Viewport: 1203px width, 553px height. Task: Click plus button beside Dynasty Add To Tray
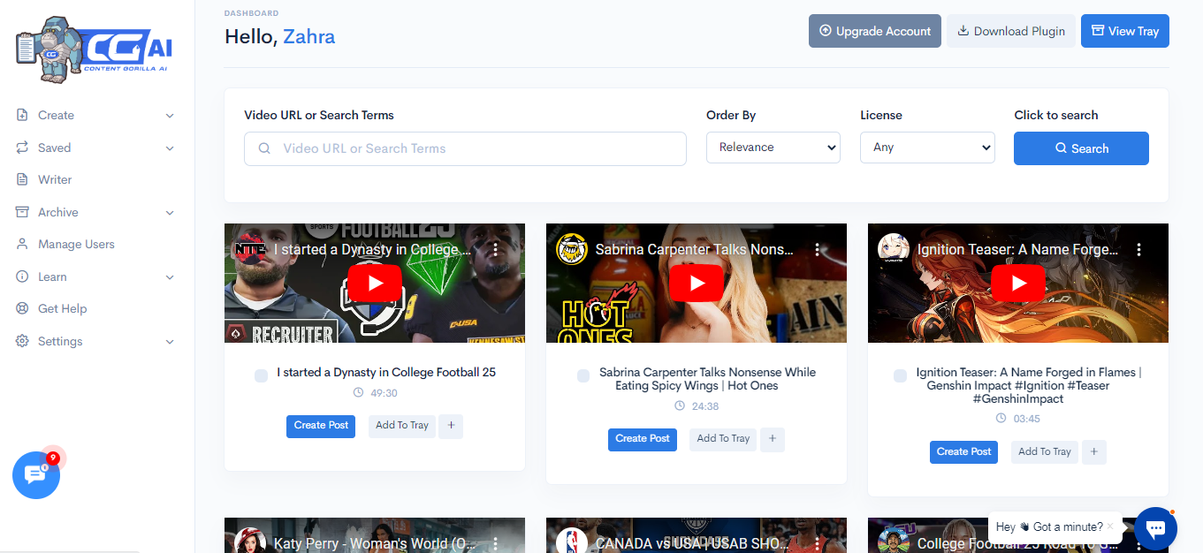click(x=451, y=426)
